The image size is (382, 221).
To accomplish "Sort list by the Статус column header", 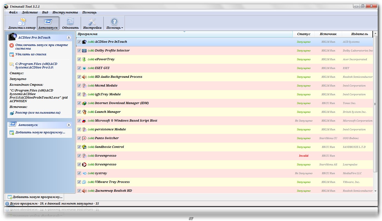I will click(303, 34).
